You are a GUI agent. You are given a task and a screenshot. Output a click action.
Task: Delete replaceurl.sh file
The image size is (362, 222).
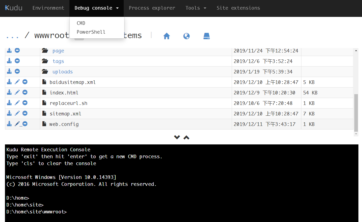[25, 103]
